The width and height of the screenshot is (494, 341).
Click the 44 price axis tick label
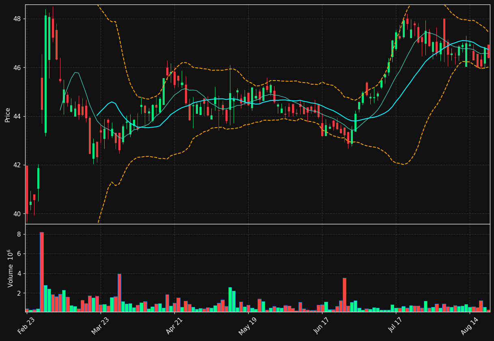(x=17, y=117)
